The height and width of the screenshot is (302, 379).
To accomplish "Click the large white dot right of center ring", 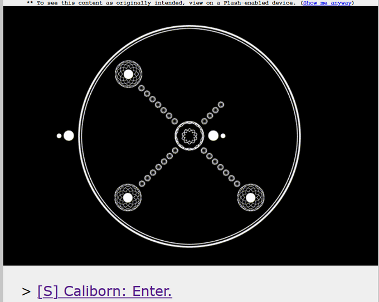I will pos(213,136).
